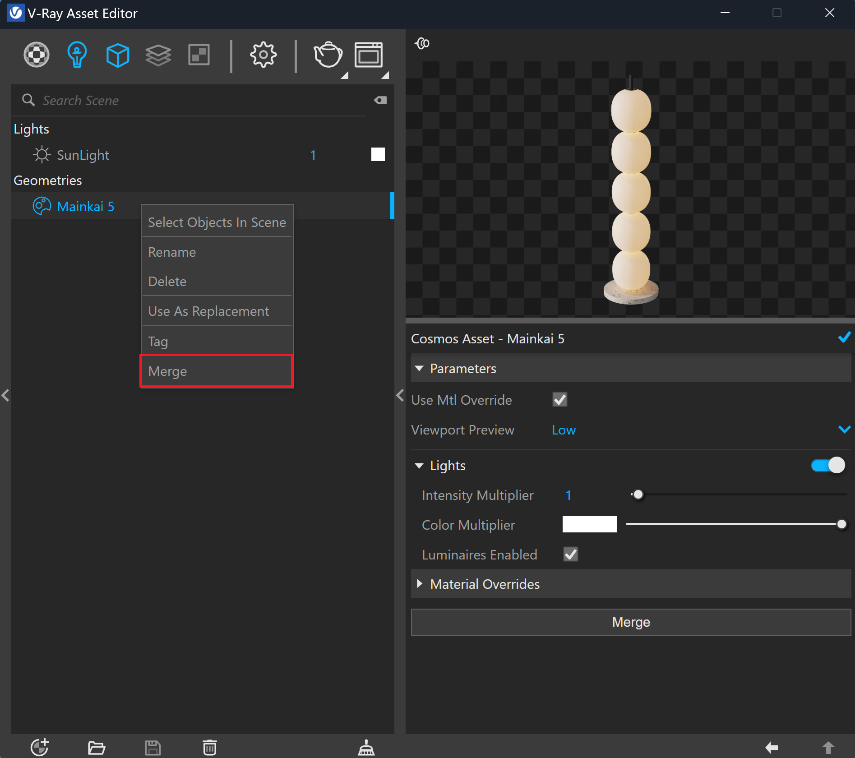Collapse the left panel chevron
This screenshot has height=758, width=855.
coord(5,395)
